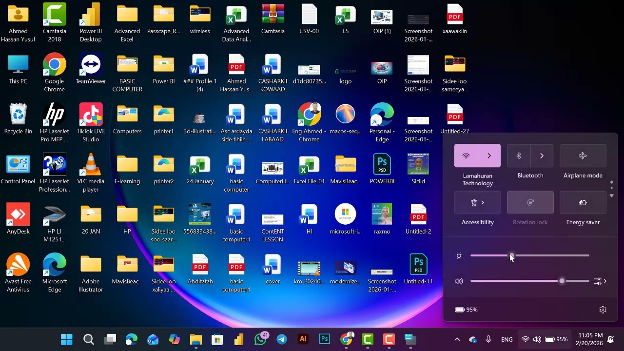Image resolution: width=624 pixels, height=351 pixels.
Task: Select the E-learning folder
Action: pos(127,169)
